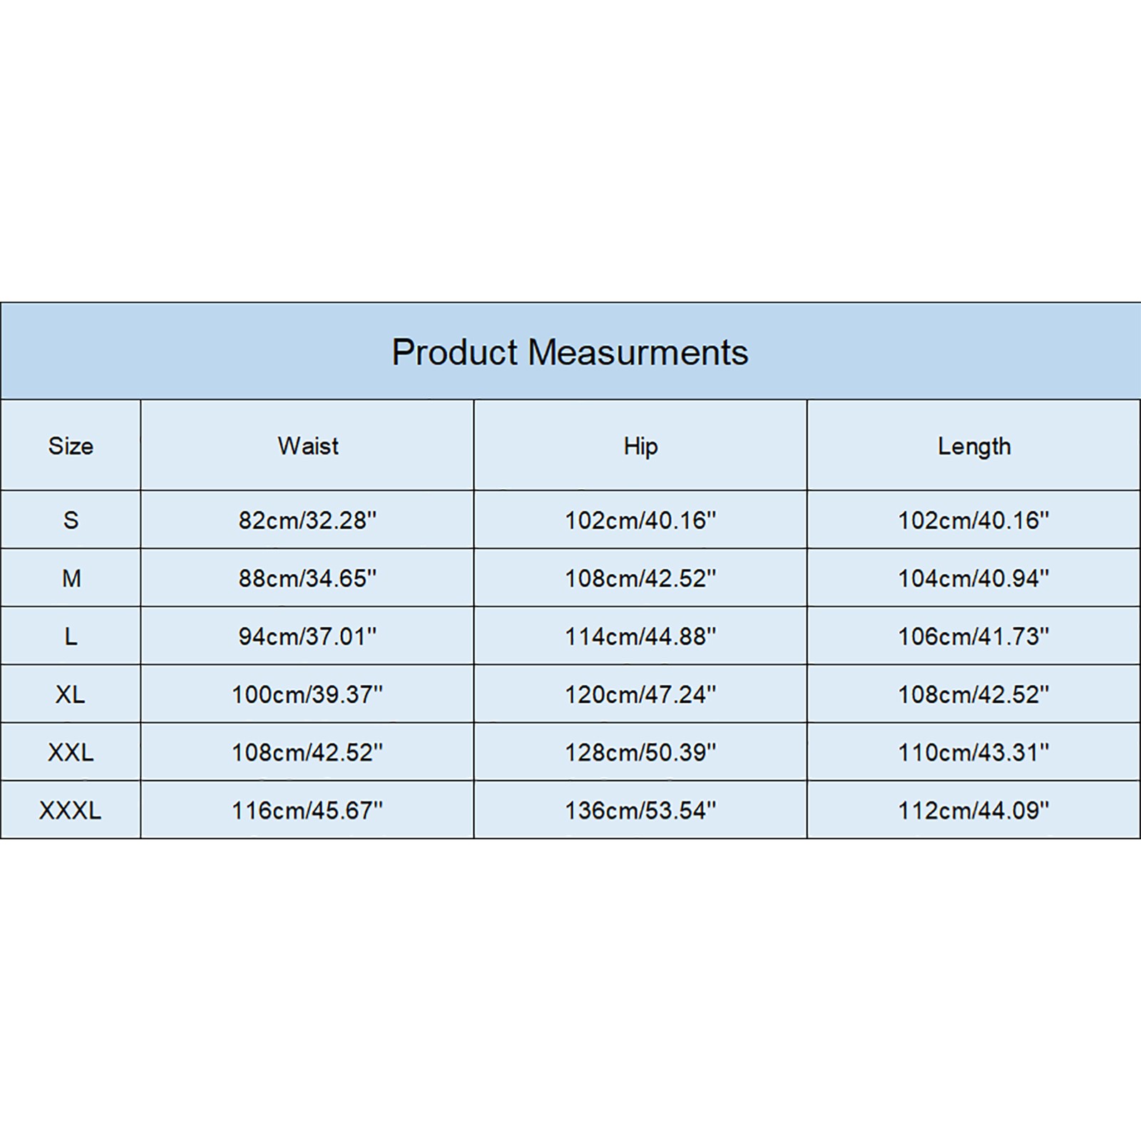Screen dimensions: 1141x1141
Task: Select the Size column header
Action: [71, 446]
